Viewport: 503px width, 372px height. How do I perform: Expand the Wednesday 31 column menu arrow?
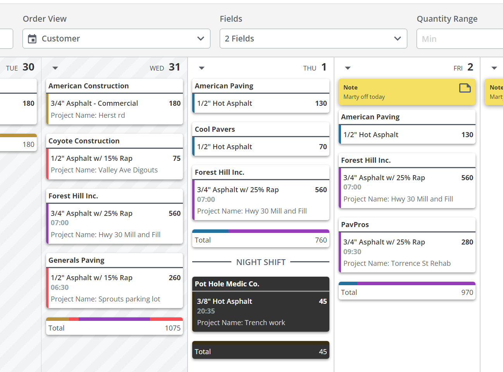pyautogui.click(x=55, y=67)
